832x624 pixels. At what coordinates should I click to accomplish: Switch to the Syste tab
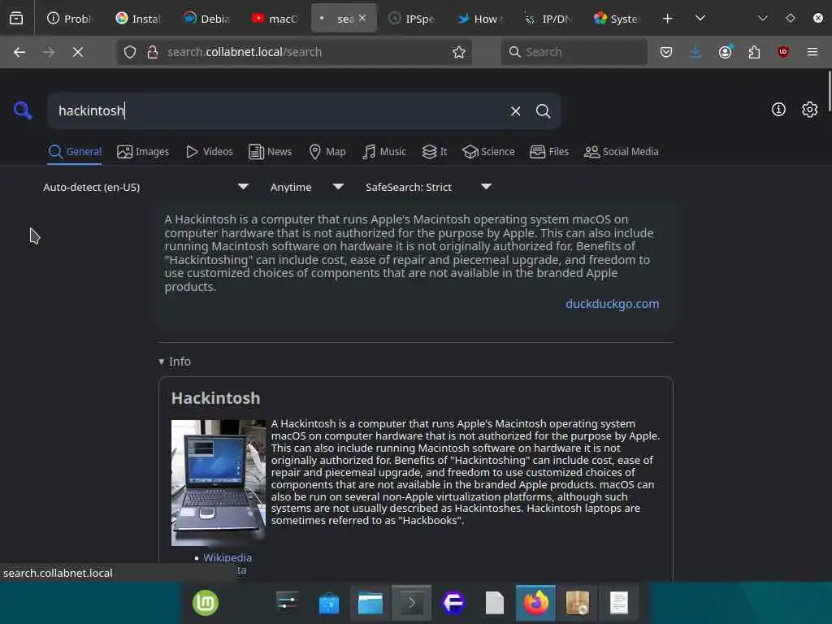point(617,19)
